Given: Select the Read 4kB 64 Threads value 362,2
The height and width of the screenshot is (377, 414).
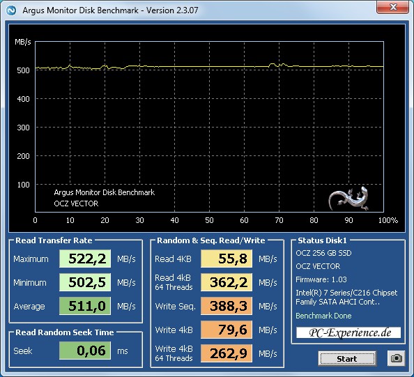Looking at the screenshot, I should [x=227, y=282].
